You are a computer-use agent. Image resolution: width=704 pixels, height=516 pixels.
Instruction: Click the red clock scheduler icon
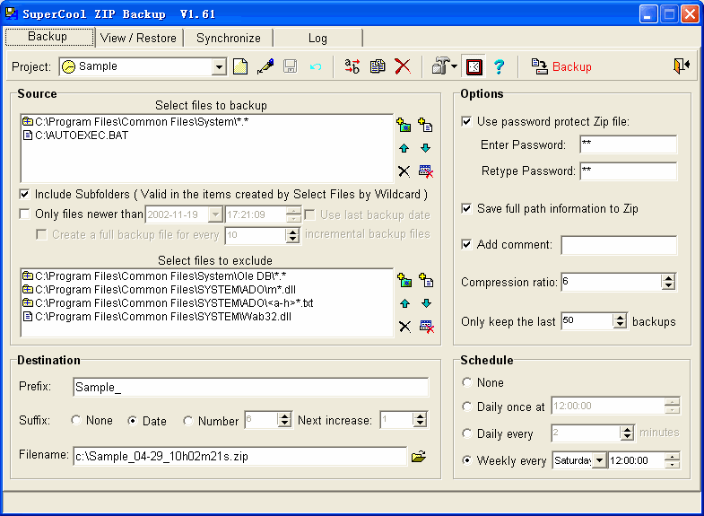pyautogui.click(x=474, y=67)
